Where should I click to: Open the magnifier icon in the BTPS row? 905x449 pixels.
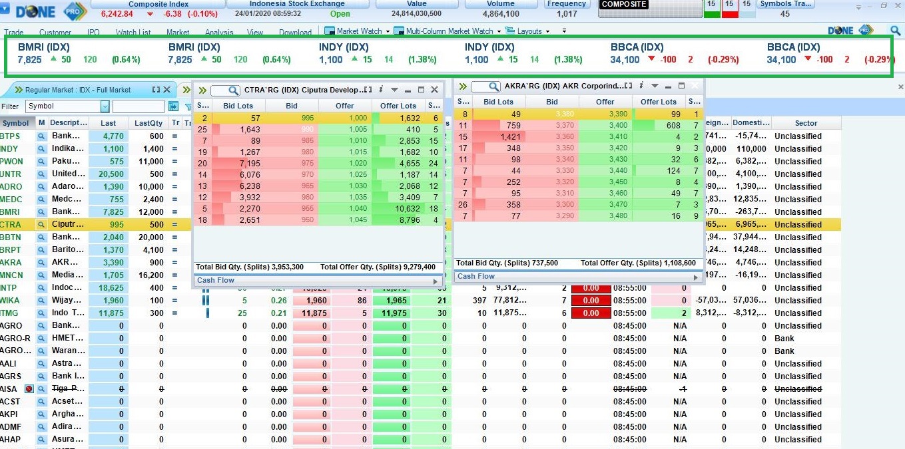41,136
